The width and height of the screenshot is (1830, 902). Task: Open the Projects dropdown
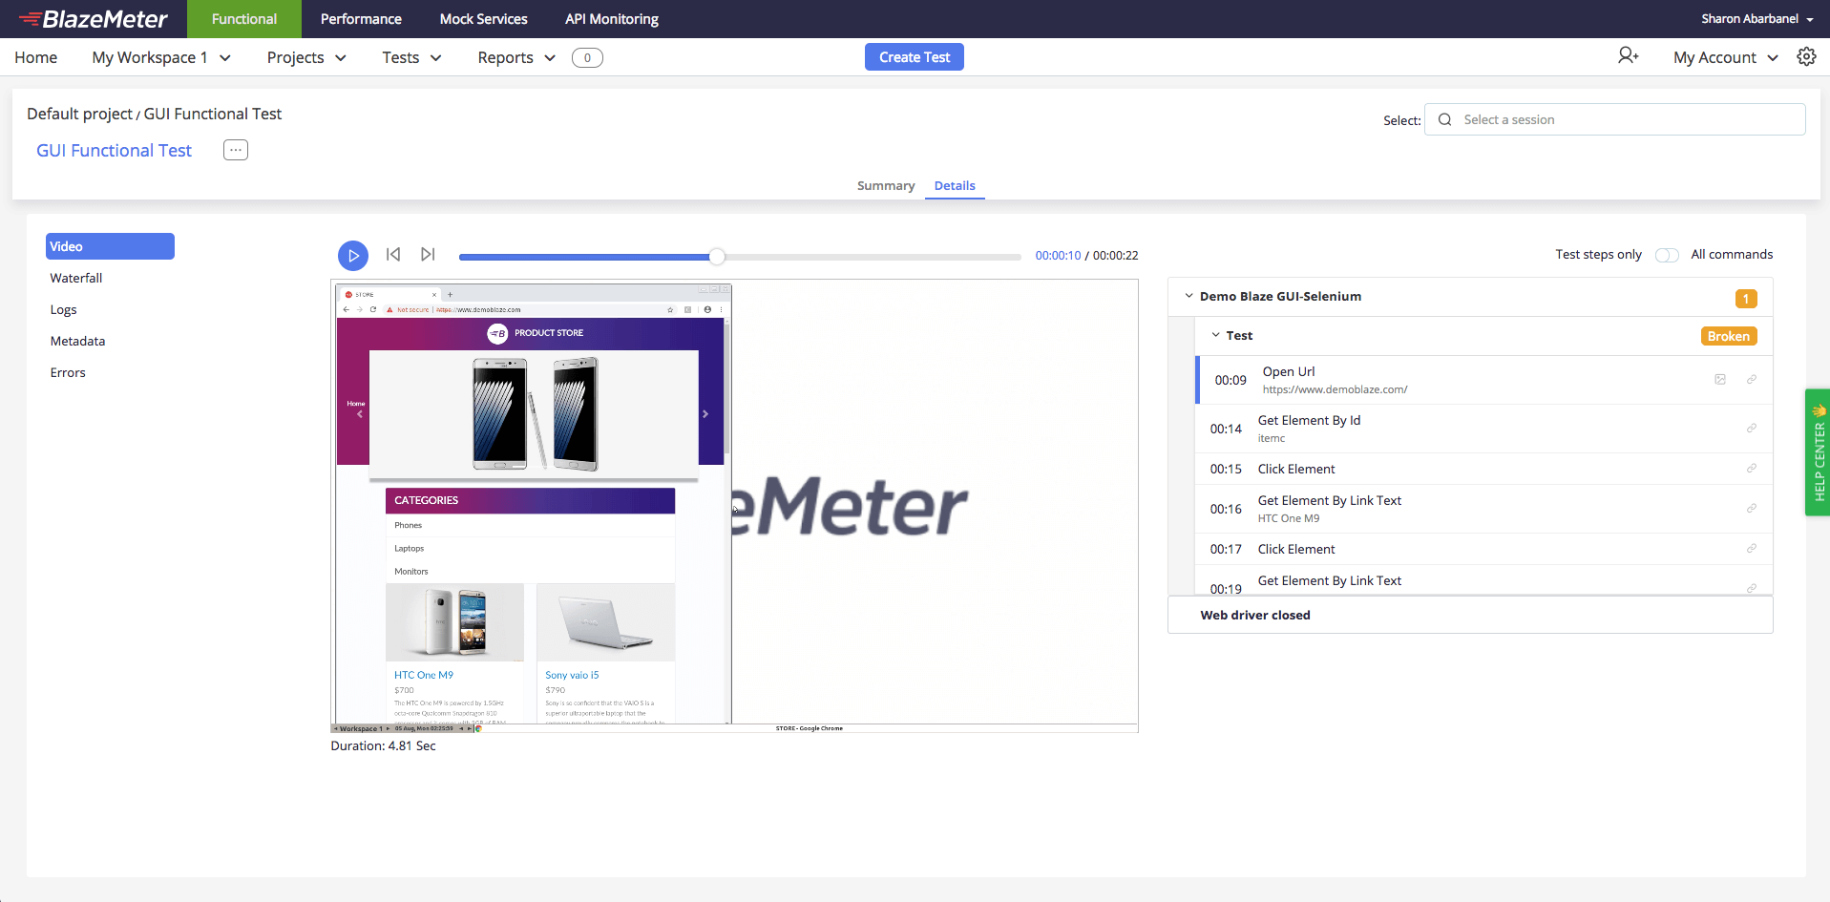(306, 57)
